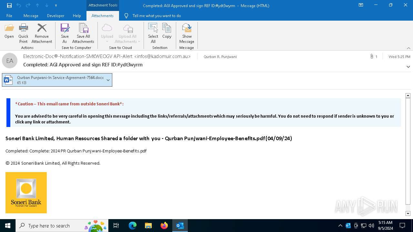Undo the last action in title bar

click(18, 5)
